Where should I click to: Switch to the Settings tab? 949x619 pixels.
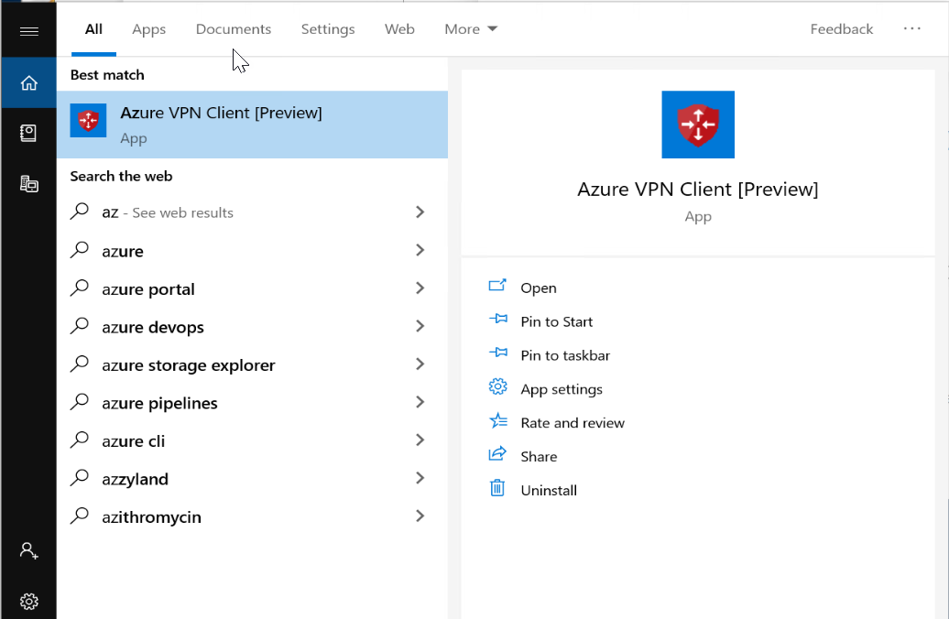(x=328, y=29)
